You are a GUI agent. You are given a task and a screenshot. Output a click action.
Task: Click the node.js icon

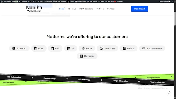click(x=124, y=48)
